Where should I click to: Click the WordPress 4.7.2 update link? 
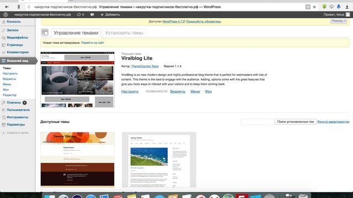click(x=174, y=21)
